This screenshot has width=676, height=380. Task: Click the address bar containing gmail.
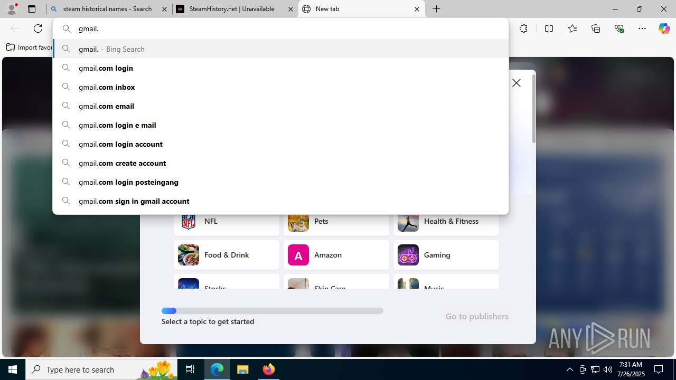pyautogui.click(x=280, y=28)
